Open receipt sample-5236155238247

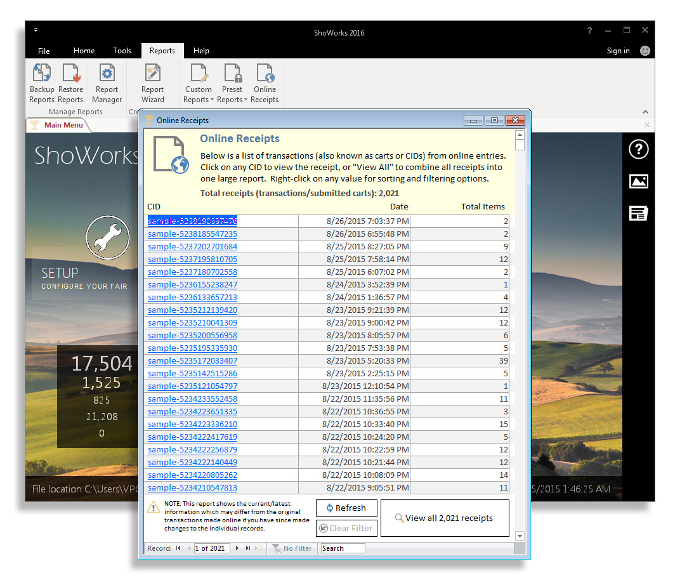(x=193, y=285)
